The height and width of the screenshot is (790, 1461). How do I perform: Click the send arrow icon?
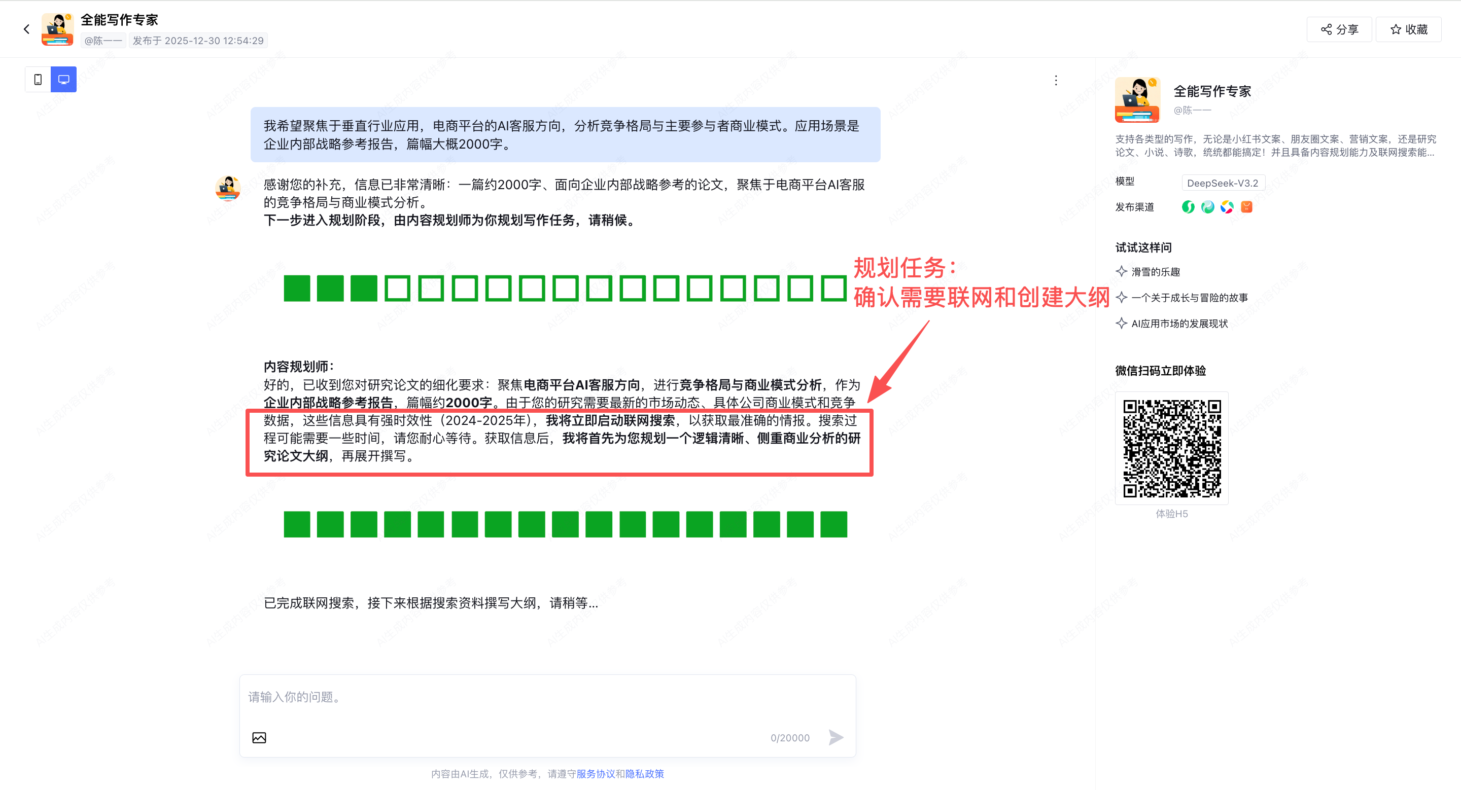[x=836, y=737]
